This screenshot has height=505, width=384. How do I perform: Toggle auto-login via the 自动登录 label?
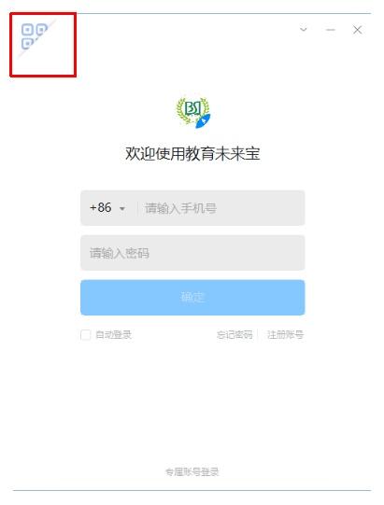point(113,335)
